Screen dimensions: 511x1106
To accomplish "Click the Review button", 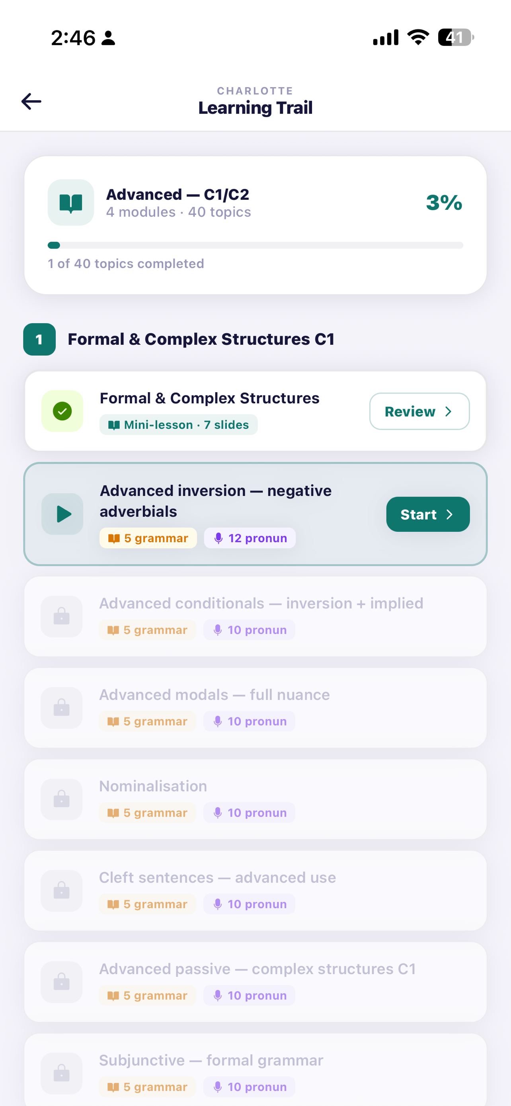I will (419, 411).
